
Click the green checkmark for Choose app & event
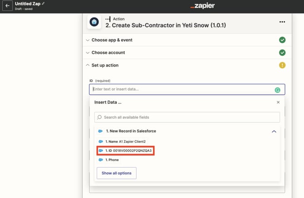(282, 40)
